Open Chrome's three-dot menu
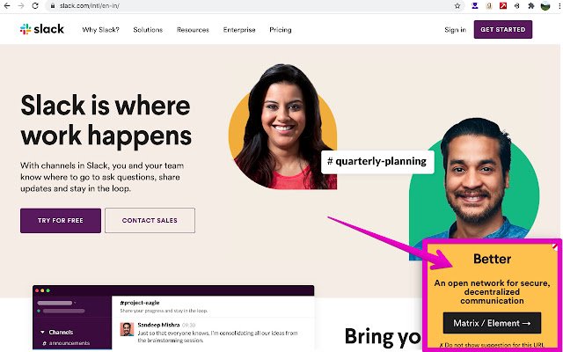The image size is (563, 352). [x=559, y=5]
